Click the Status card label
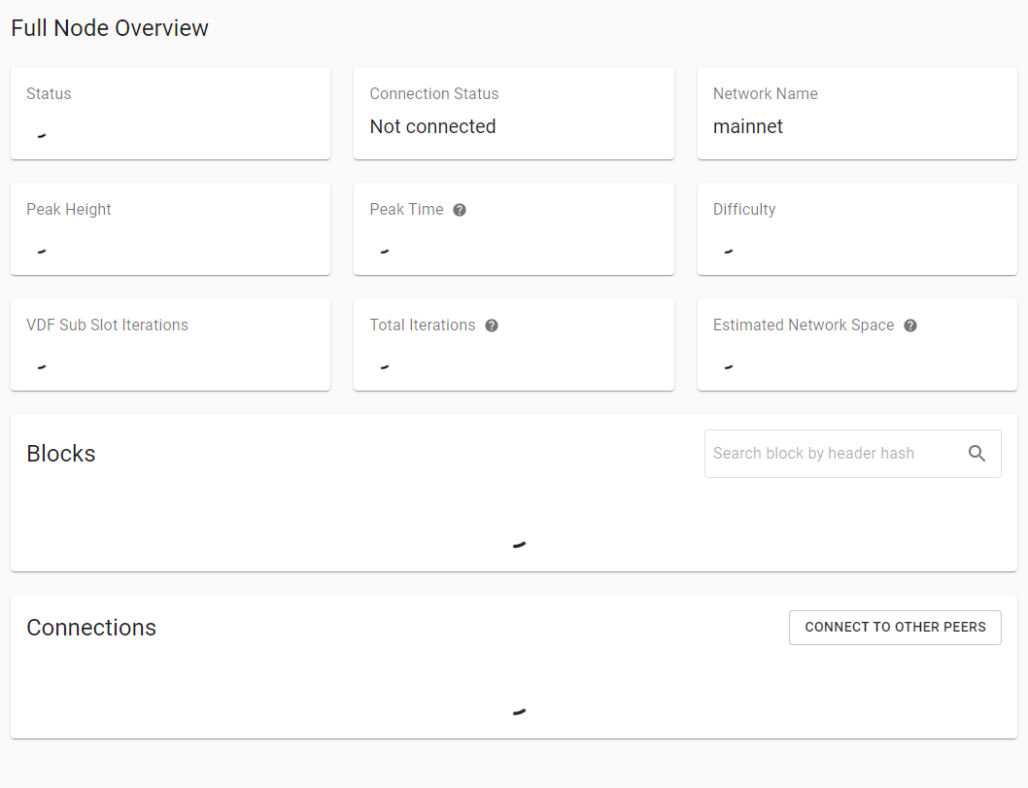The width and height of the screenshot is (1028, 788). pos(49,93)
